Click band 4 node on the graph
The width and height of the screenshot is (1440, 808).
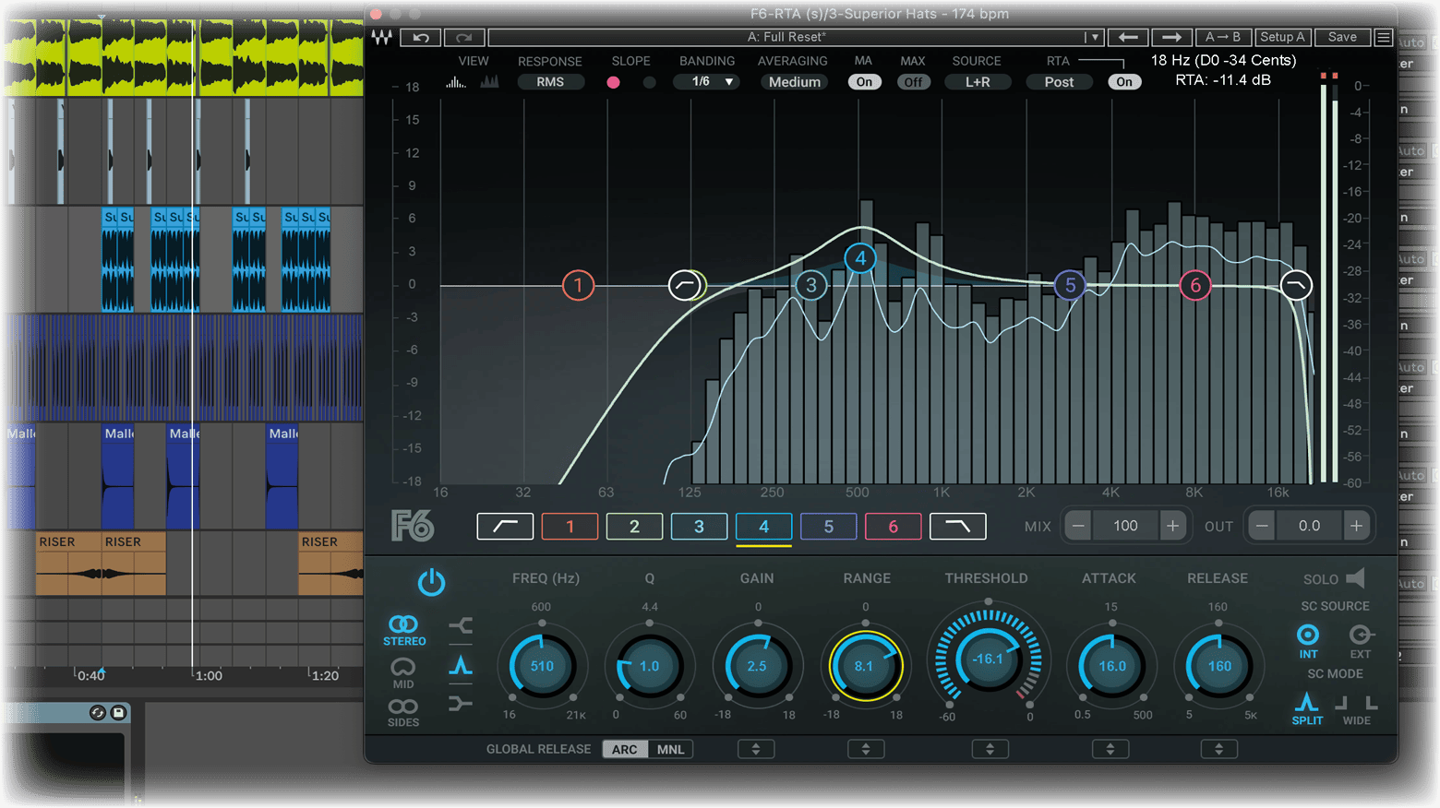click(860, 258)
